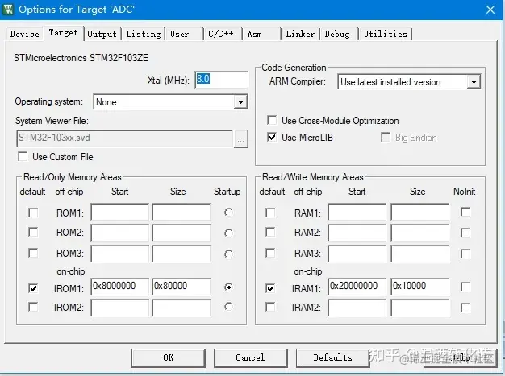Screen dimensions: 505x376
Task: Uncheck the IRAM1 default checkbox
Action: click(x=270, y=288)
